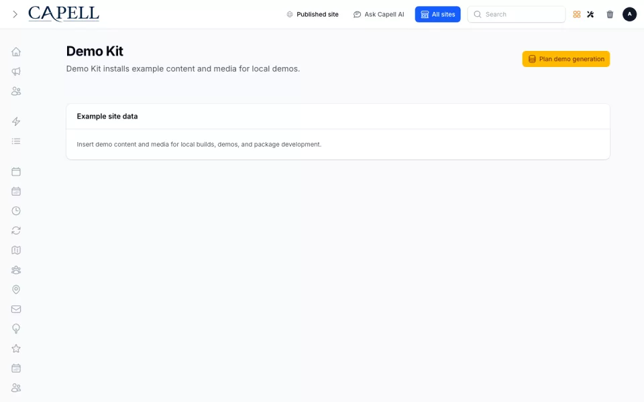Open the trash bin icon
644x402 pixels.
(x=610, y=14)
